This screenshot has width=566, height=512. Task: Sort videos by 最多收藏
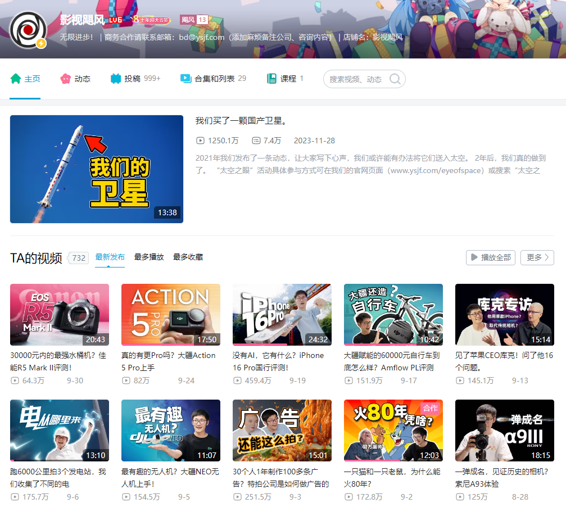188,257
